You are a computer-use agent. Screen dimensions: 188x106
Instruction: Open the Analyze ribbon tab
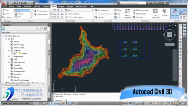[46, 6]
